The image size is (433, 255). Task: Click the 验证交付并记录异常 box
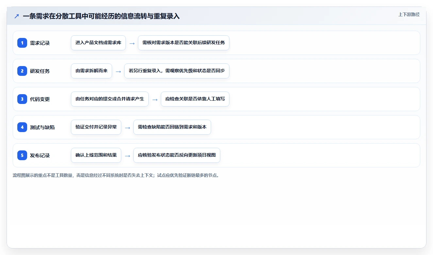click(x=96, y=127)
